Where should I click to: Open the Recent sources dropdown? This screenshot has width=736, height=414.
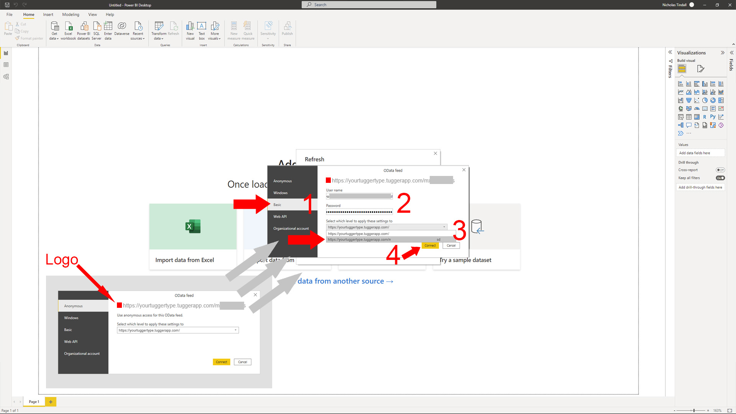coord(138,38)
